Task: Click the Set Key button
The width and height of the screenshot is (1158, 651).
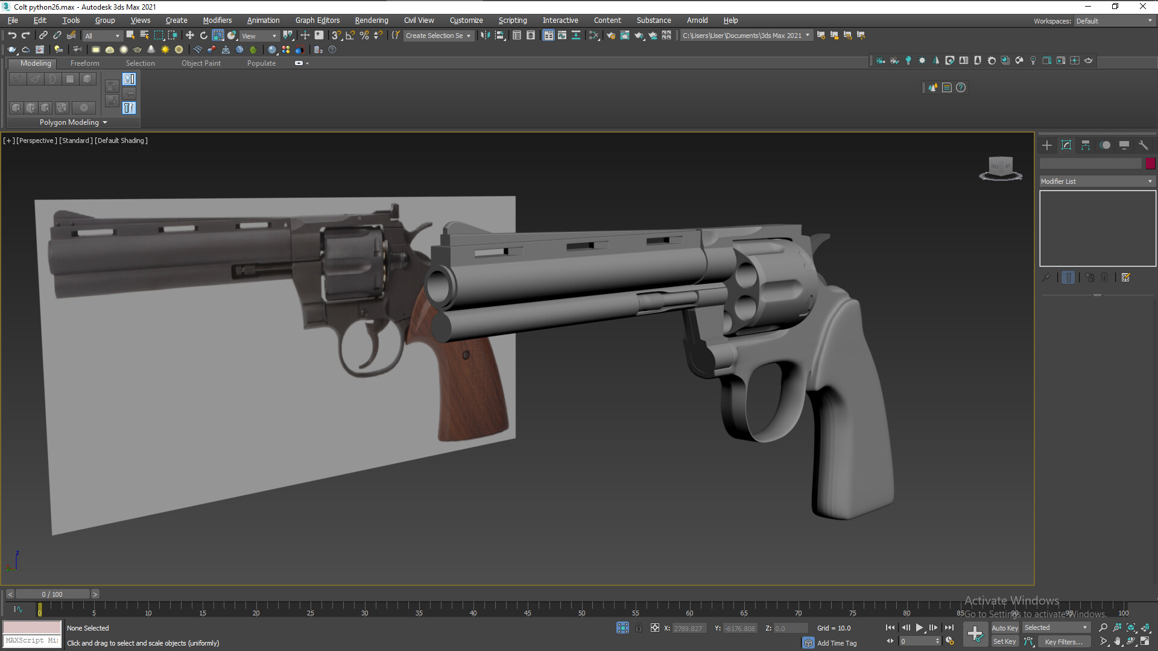Action: [x=1005, y=641]
